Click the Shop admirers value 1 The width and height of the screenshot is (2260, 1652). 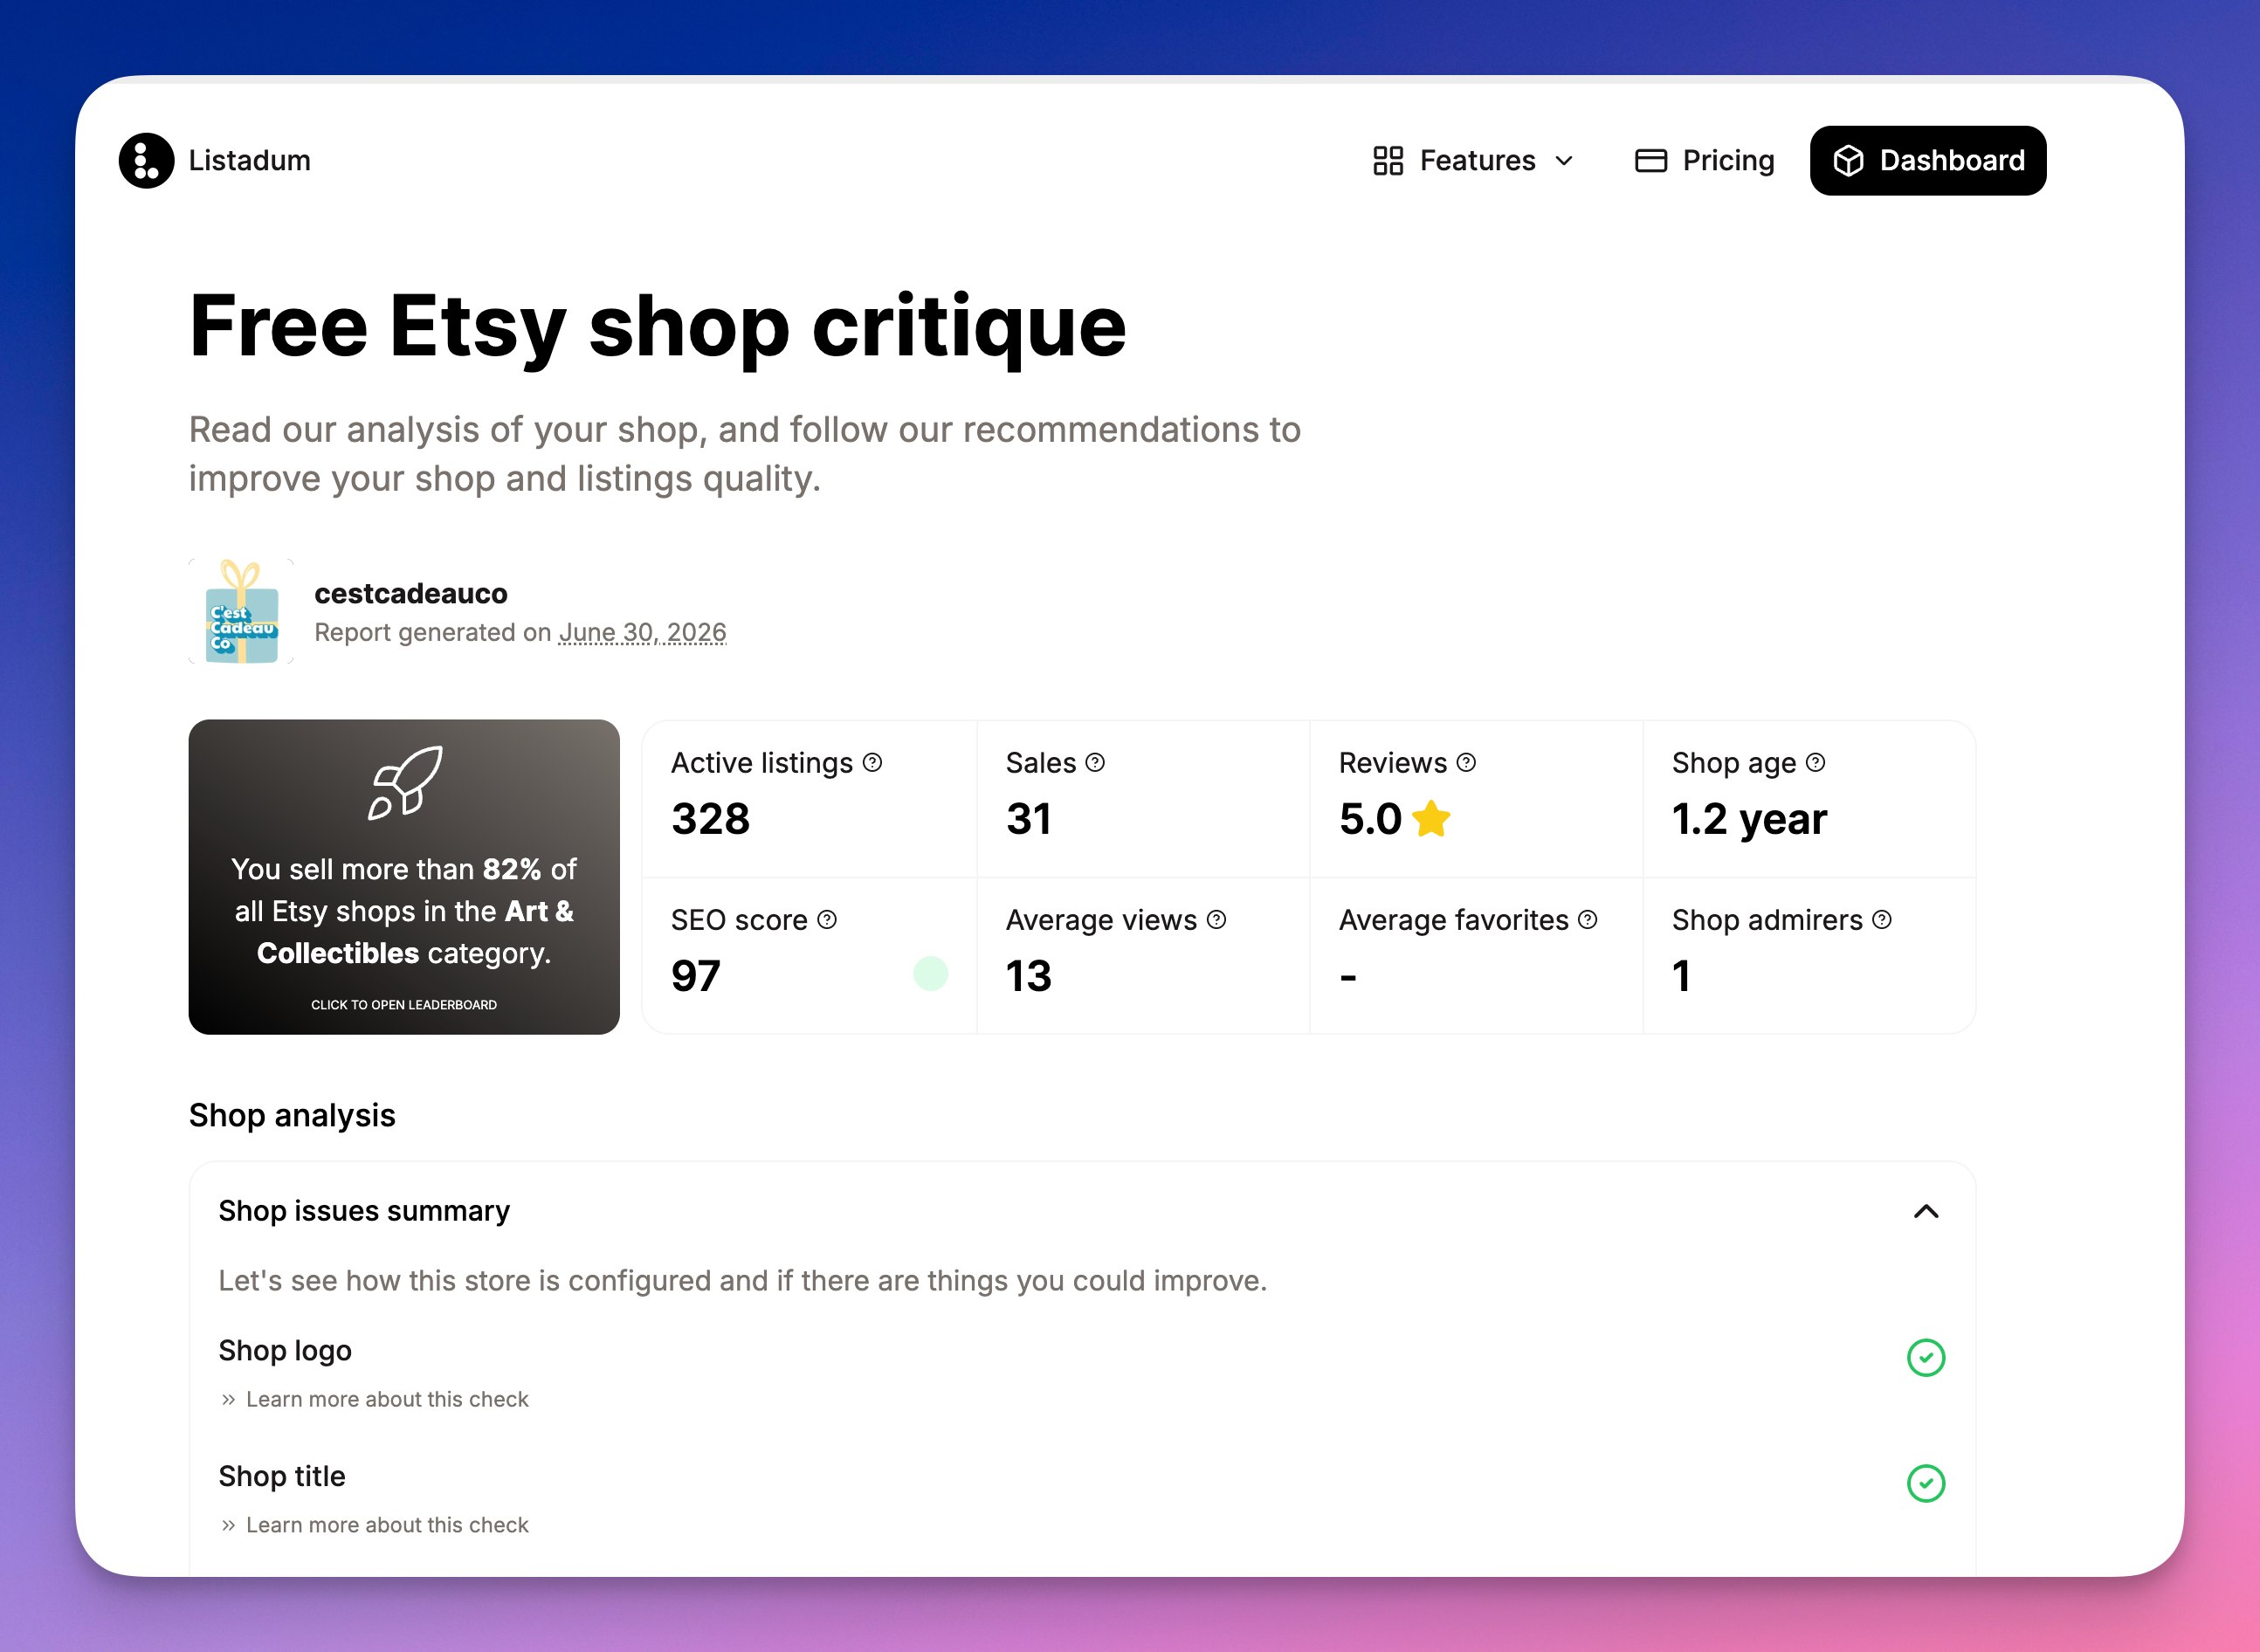[x=1681, y=975]
